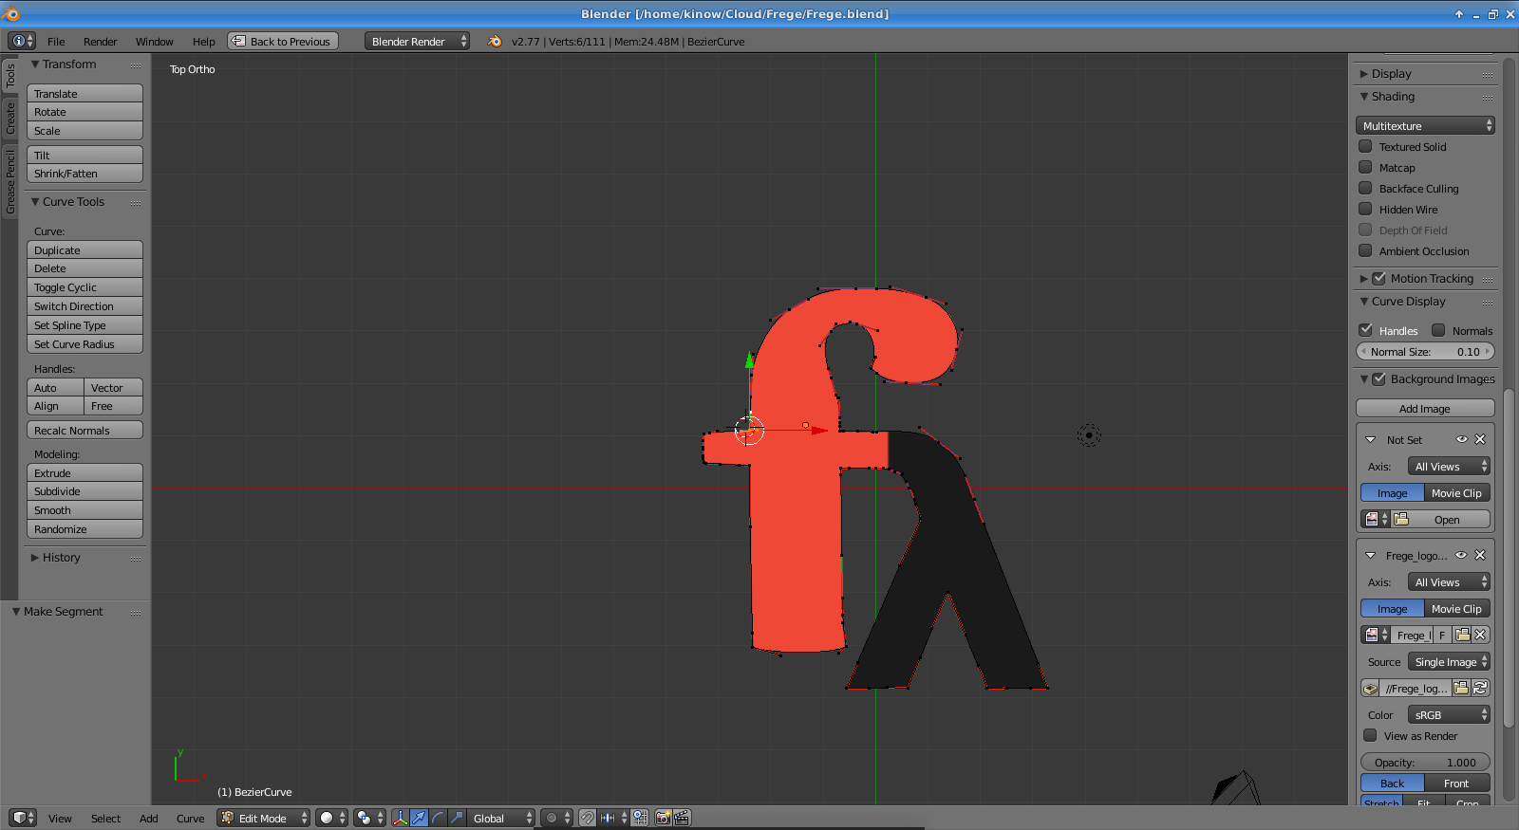
Task: Toggle snap during transform magnet icon
Action: pyautogui.click(x=588, y=818)
